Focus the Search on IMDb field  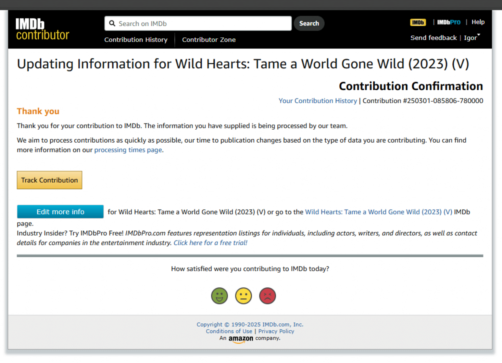click(198, 24)
